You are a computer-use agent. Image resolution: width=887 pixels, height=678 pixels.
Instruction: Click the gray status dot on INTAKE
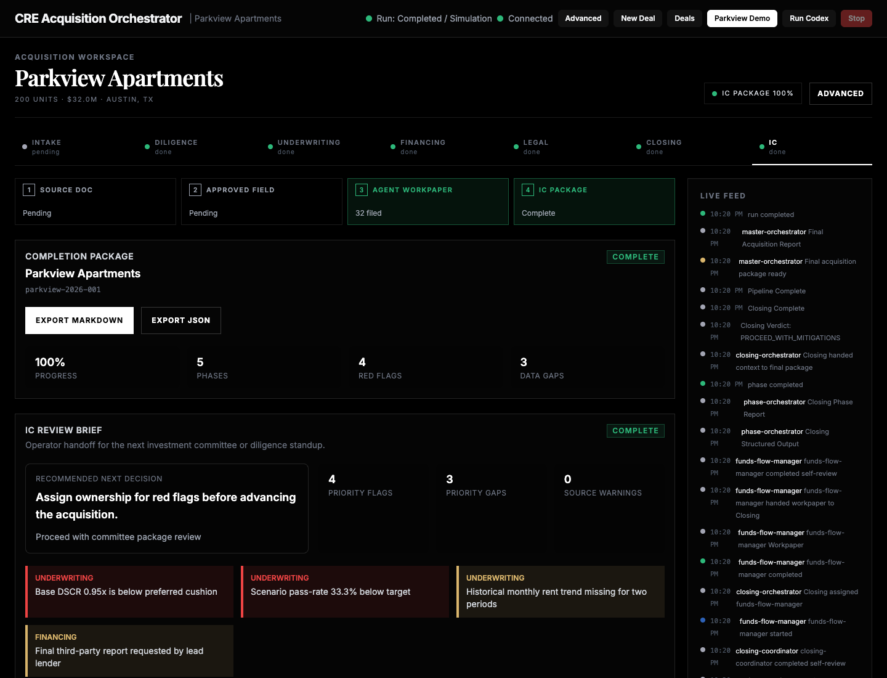(x=25, y=147)
